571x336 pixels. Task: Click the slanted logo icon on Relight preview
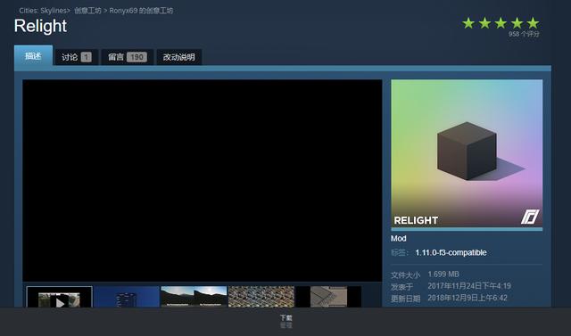[530, 217]
